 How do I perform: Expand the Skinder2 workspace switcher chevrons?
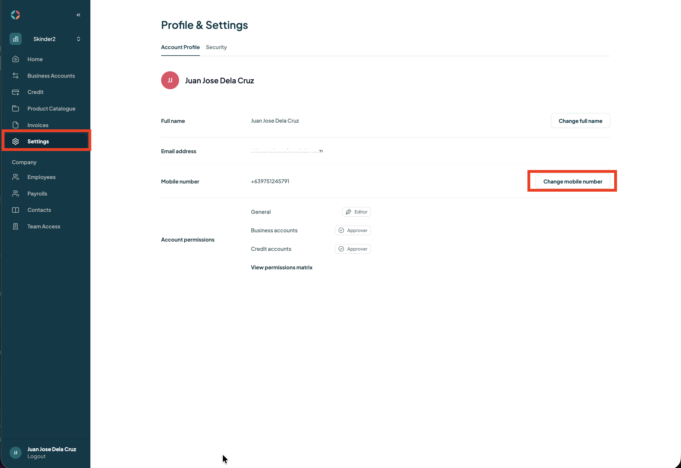click(78, 39)
